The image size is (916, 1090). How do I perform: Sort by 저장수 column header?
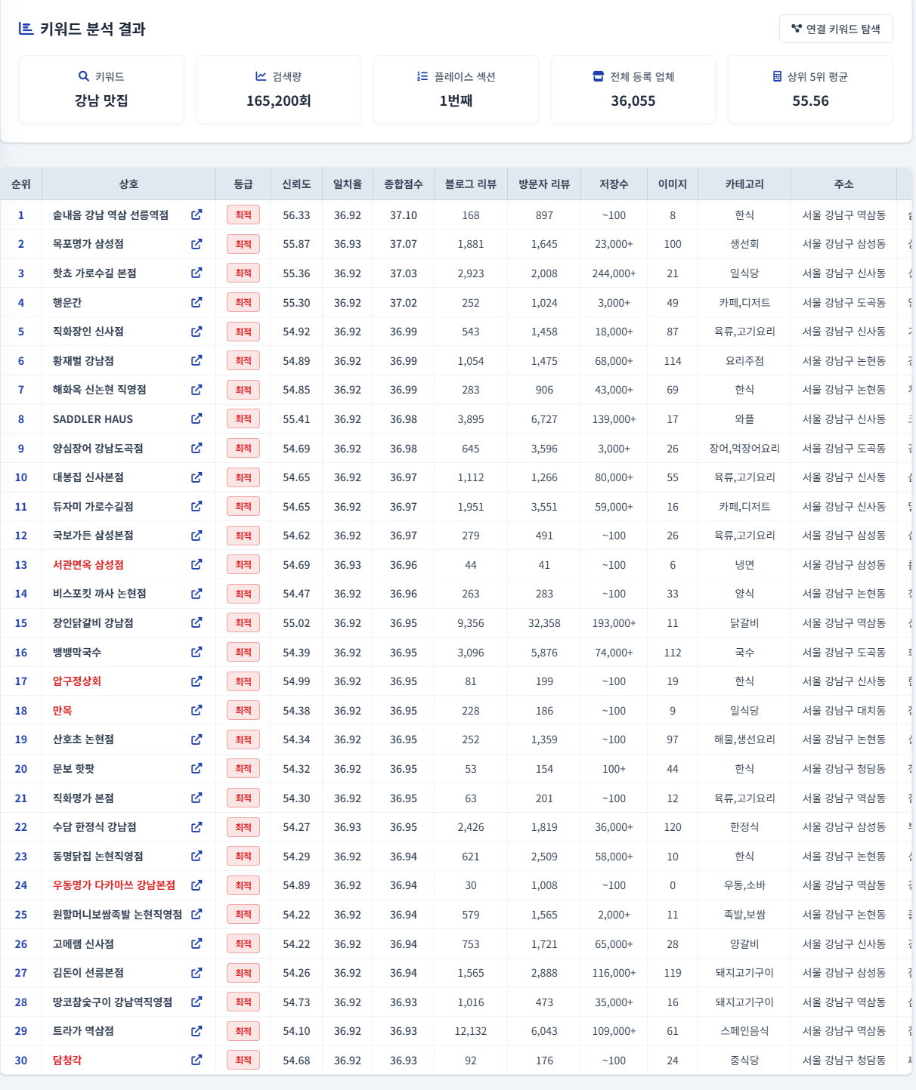pyautogui.click(x=614, y=184)
